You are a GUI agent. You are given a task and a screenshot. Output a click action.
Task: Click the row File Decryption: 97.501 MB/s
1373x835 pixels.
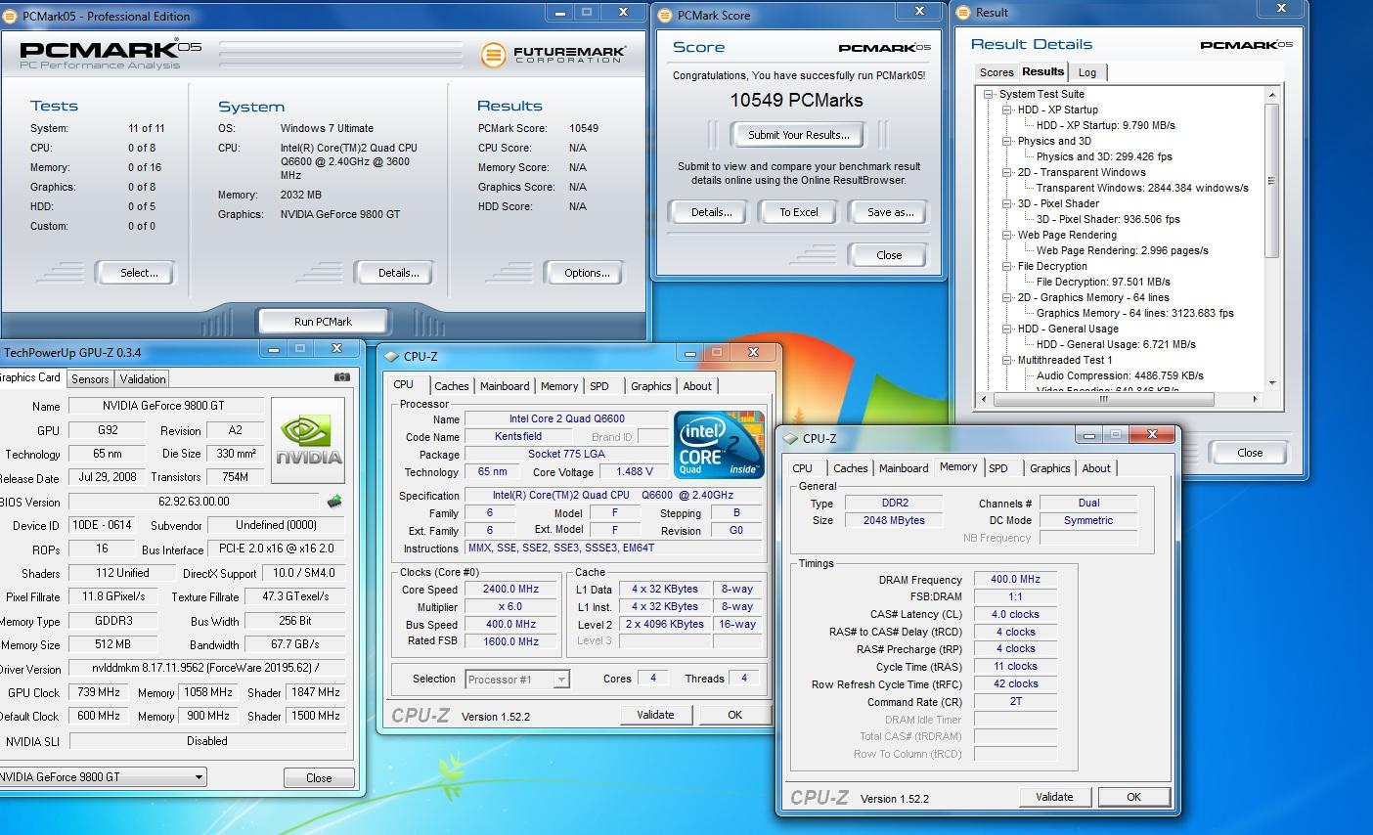click(x=1103, y=283)
